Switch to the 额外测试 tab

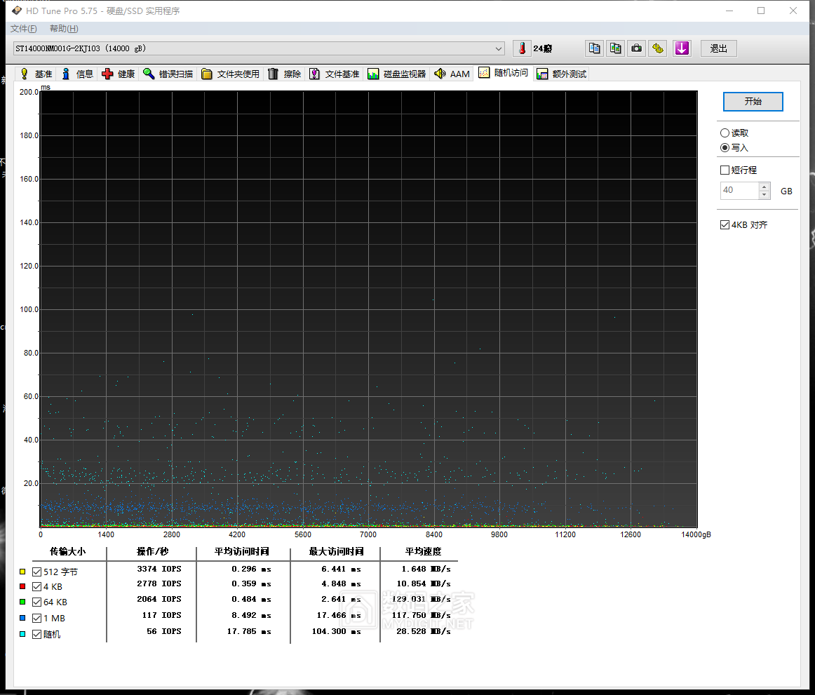click(x=561, y=74)
